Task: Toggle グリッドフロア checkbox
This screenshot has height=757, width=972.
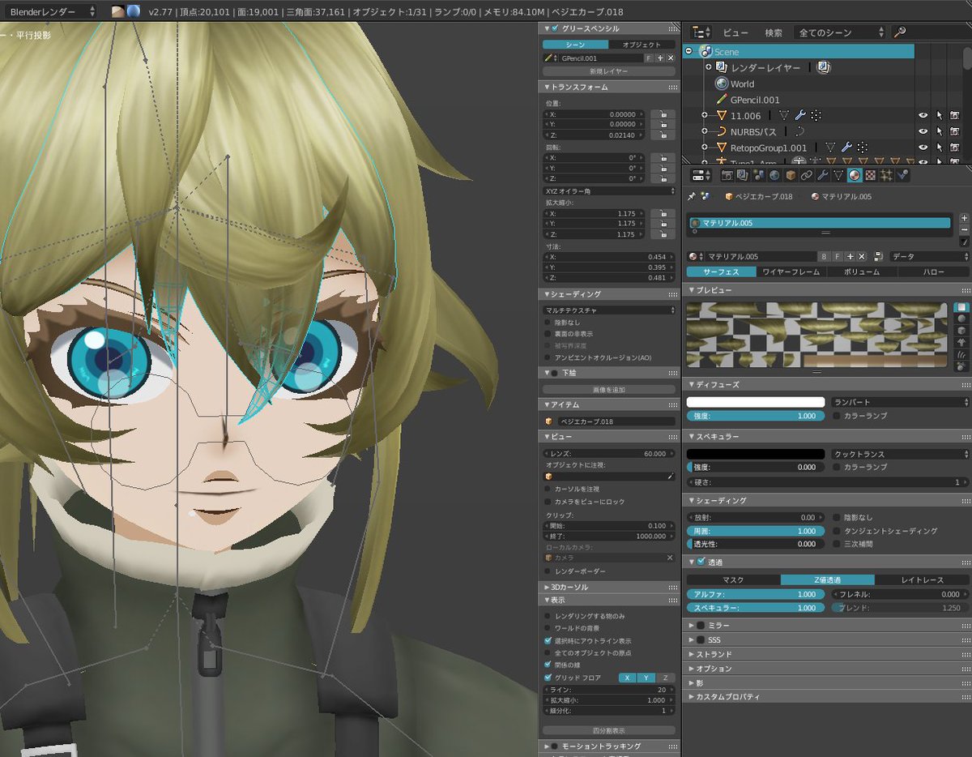Action: coord(548,678)
